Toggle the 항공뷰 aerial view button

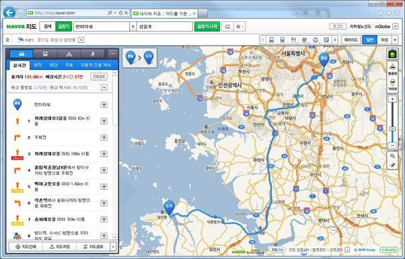tap(393, 69)
